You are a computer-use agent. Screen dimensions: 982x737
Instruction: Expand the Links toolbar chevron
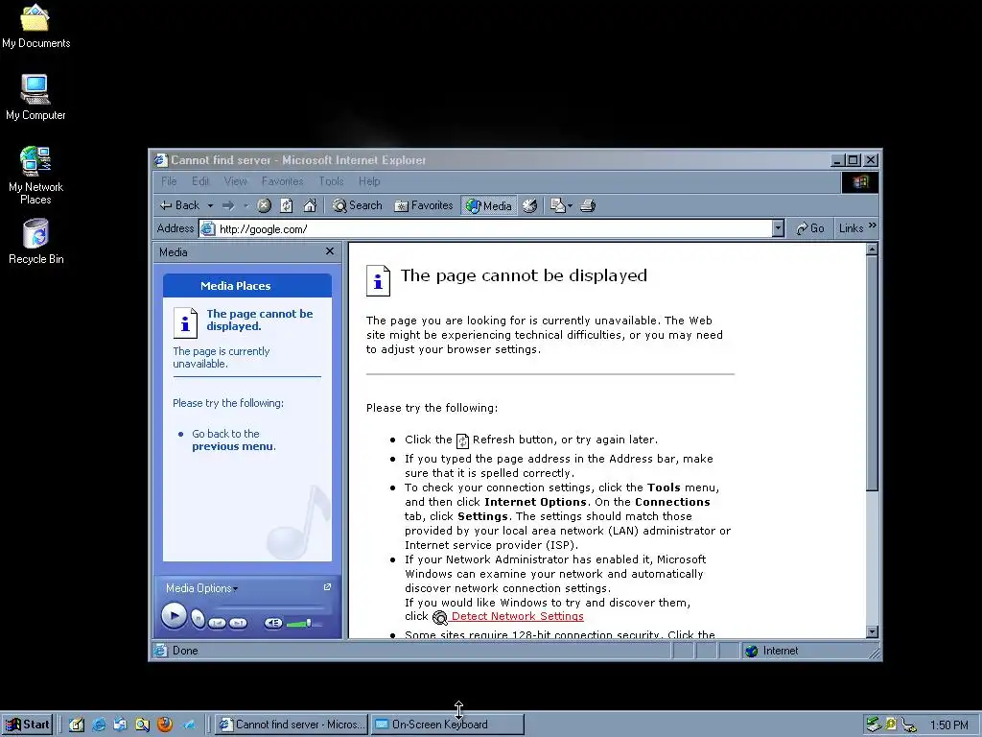click(x=873, y=226)
